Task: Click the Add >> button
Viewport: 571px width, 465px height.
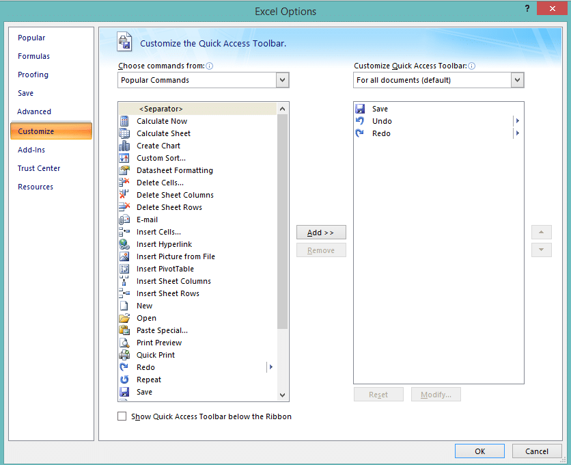Action: pos(321,232)
